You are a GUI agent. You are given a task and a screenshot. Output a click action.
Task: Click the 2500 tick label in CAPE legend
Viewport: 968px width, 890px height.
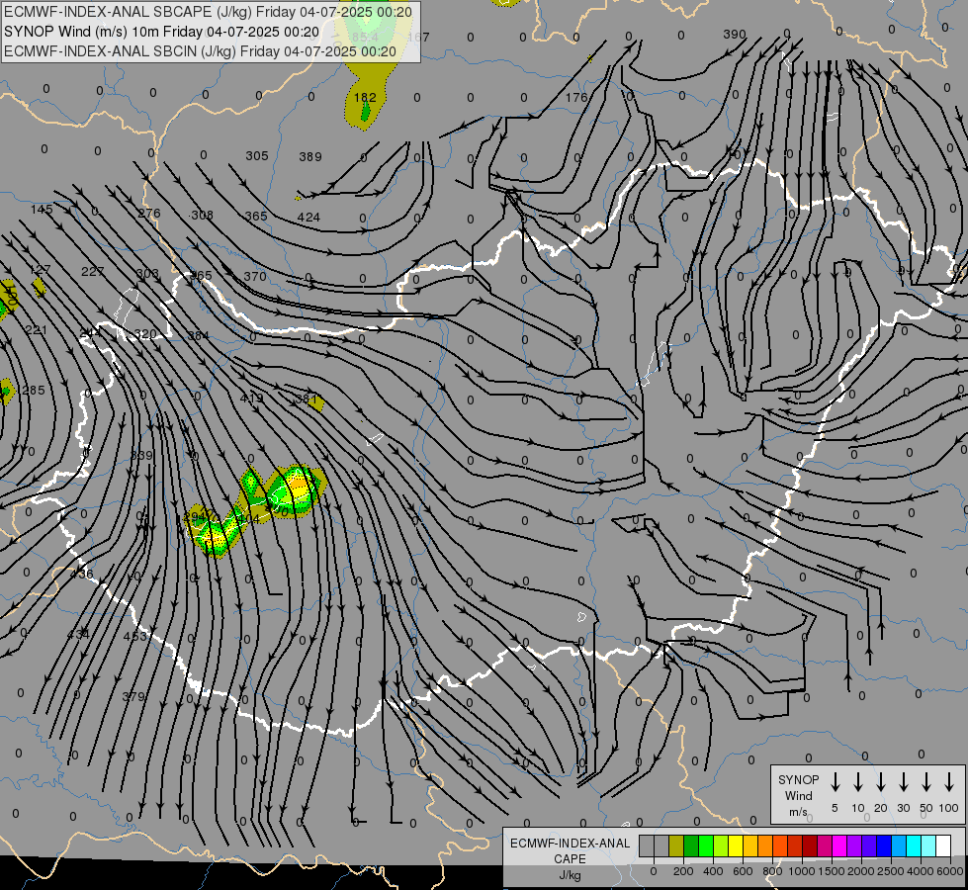click(x=890, y=871)
